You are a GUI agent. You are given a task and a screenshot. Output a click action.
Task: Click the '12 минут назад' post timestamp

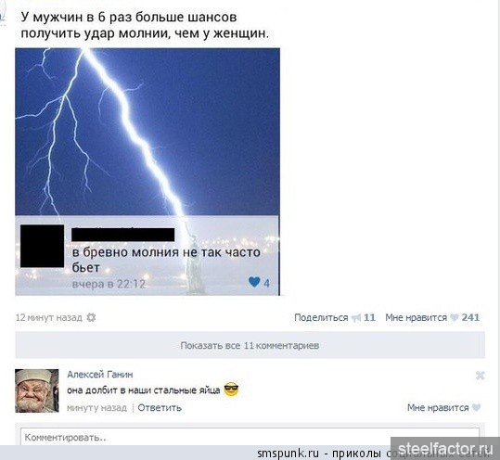click(49, 317)
